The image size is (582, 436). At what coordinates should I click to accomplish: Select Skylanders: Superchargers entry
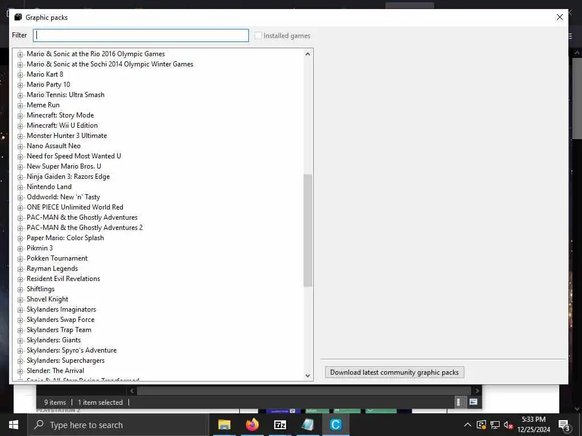[65, 360]
